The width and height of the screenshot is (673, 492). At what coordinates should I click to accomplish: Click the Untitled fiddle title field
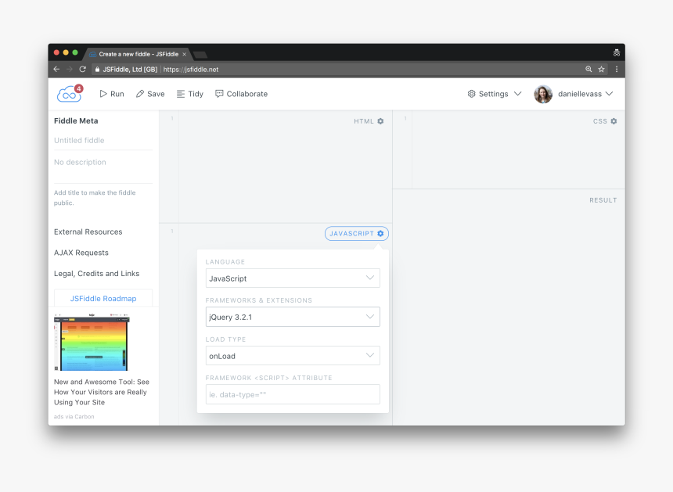click(x=103, y=140)
